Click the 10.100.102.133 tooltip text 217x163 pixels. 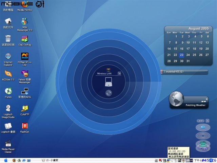177,151
